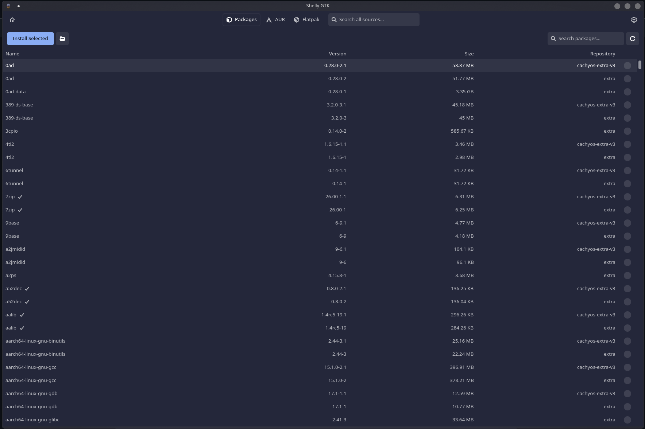Click the a2jmidid 9-6.1 version cell
Image resolution: width=645 pixels, height=429 pixels.
pyautogui.click(x=341, y=249)
